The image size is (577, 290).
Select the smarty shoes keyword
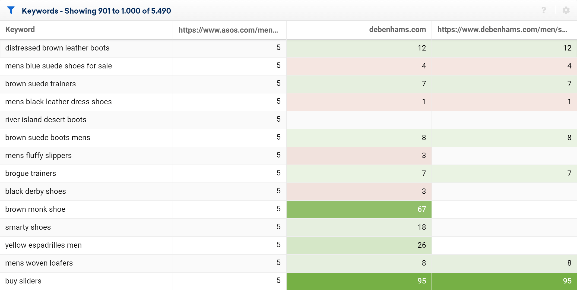click(x=28, y=227)
